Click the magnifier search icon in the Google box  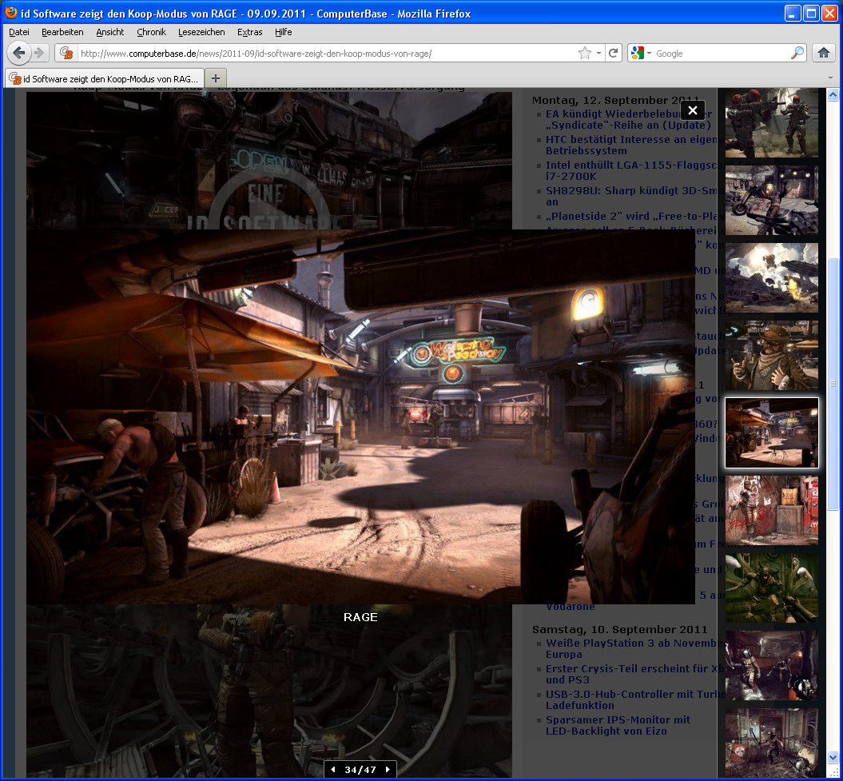797,53
